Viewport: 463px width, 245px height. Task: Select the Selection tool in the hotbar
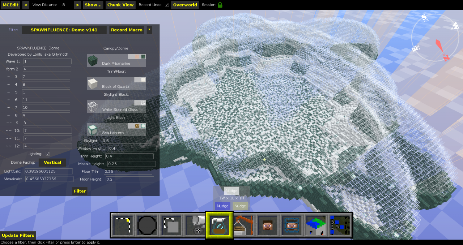[x=123, y=225]
